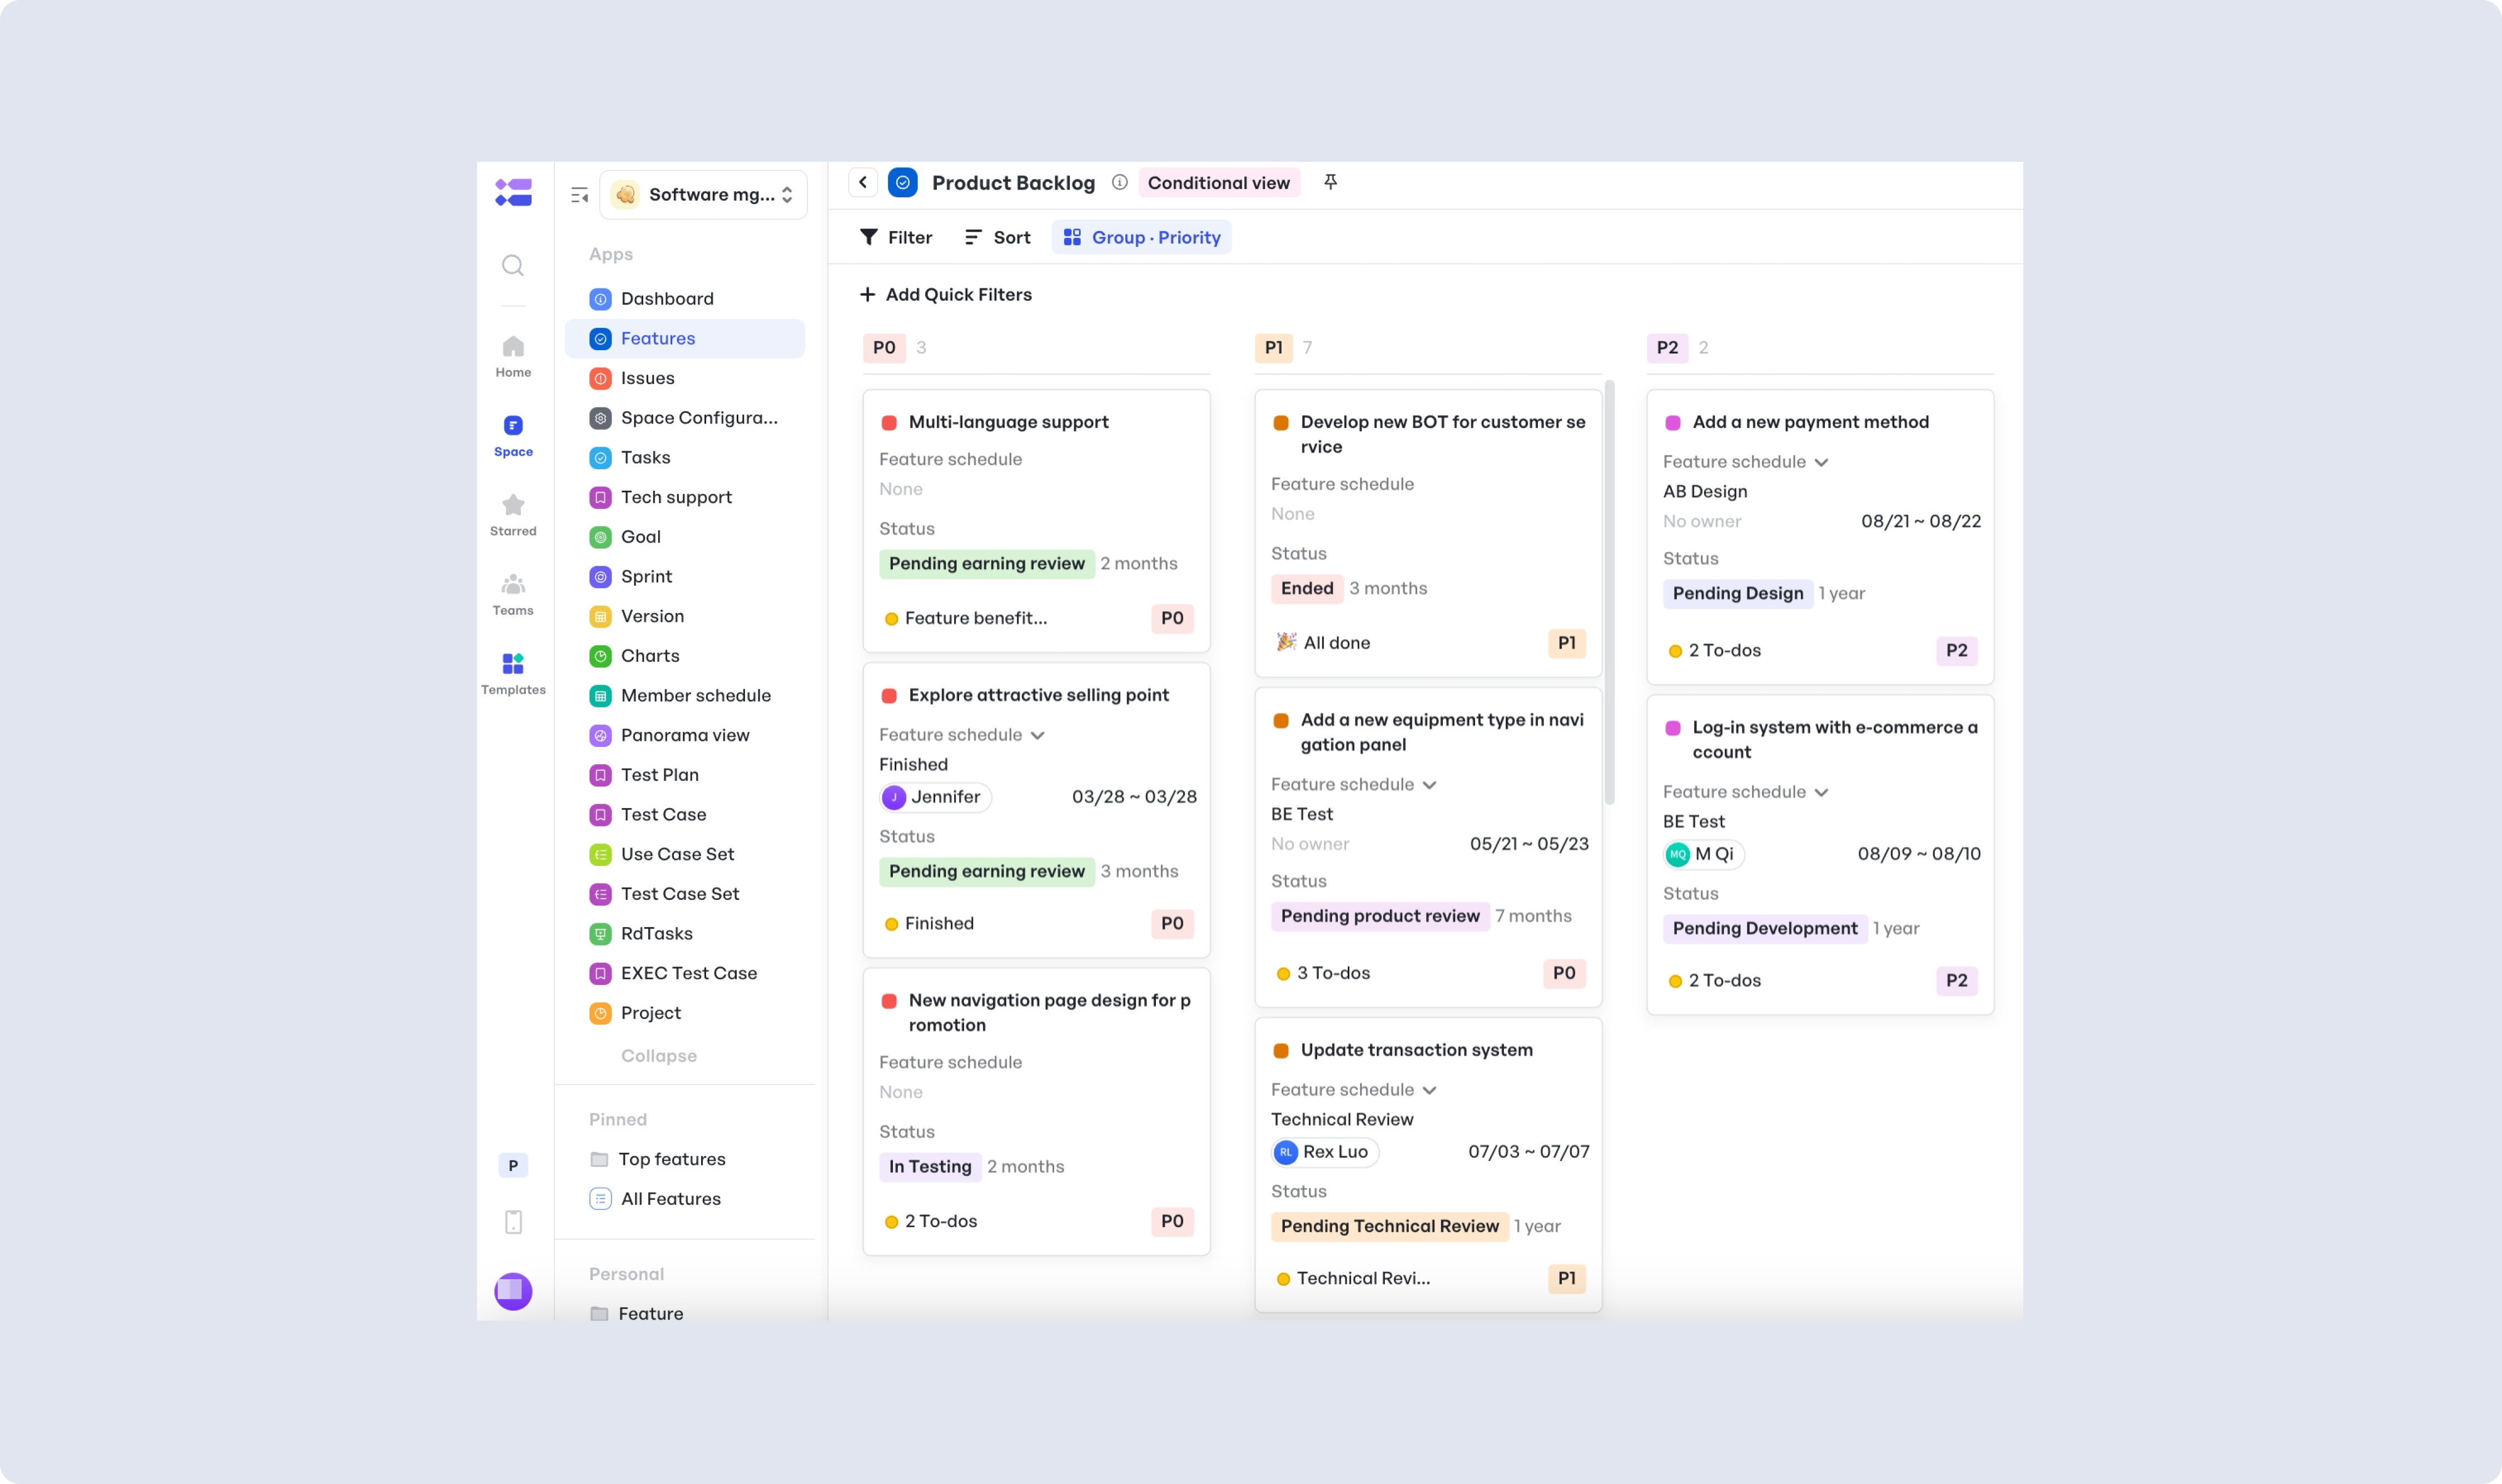Viewport: 2502px width, 1484px height.
Task: Click the Pending product review status tag
Action: click(1379, 916)
